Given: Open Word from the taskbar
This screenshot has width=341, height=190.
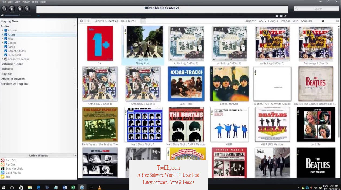Looking at the screenshot, I should (x=64, y=187).
